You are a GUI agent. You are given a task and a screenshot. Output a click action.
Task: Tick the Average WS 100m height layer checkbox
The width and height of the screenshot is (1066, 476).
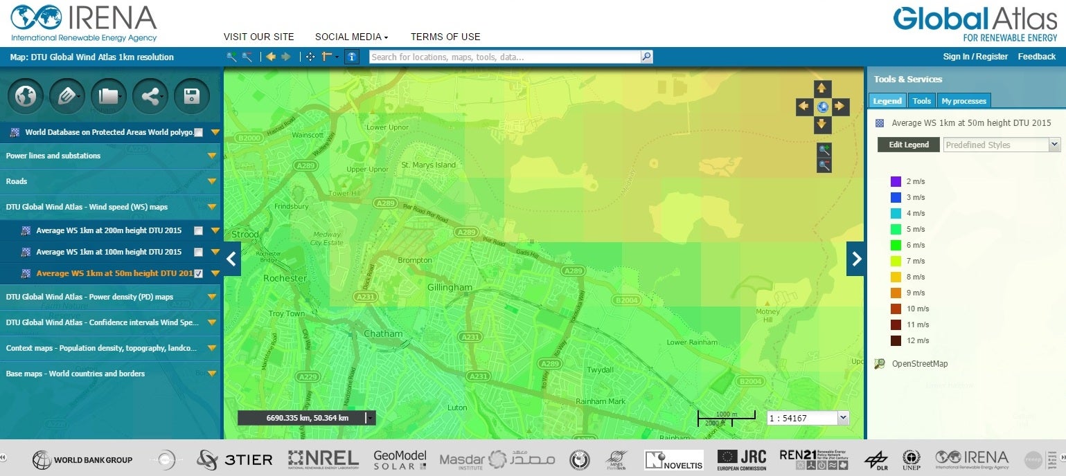tap(199, 253)
